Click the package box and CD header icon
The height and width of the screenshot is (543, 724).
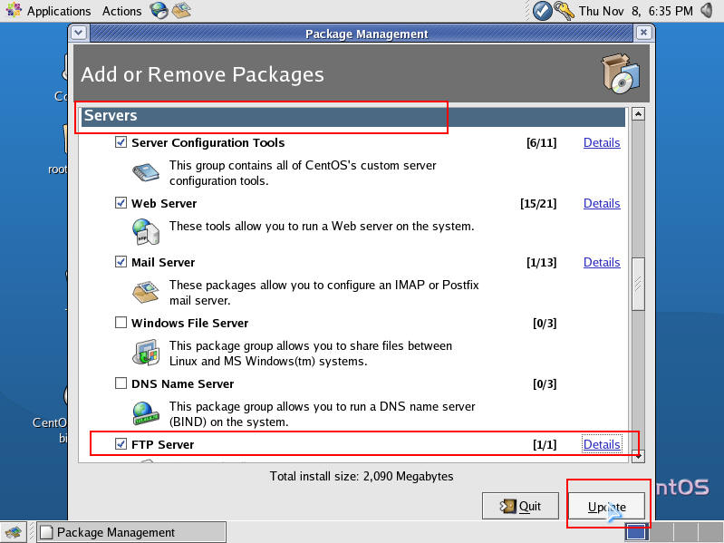621,73
